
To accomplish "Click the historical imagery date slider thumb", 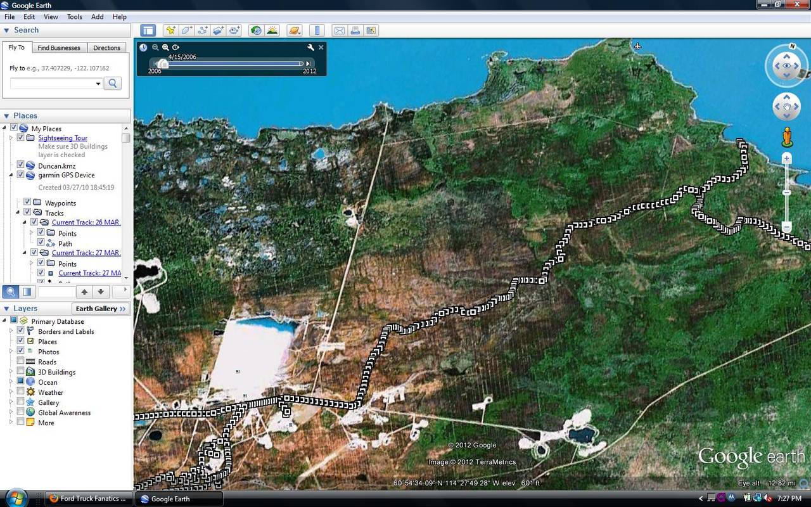I will point(163,63).
